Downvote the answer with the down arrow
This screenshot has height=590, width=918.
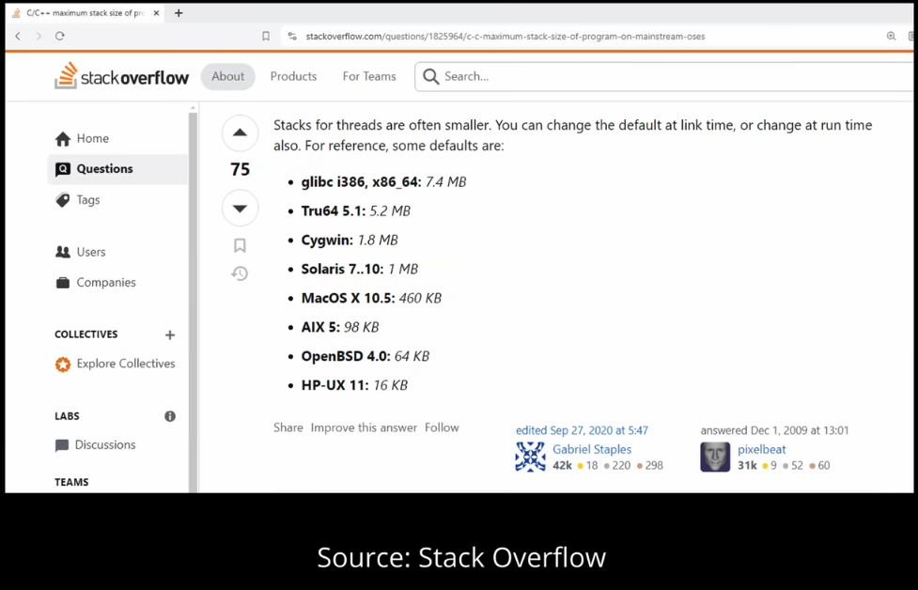(x=240, y=208)
